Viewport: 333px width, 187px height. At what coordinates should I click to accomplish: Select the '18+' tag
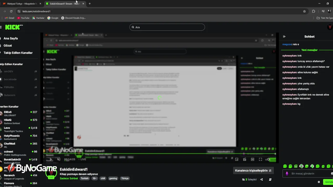click(x=94, y=178)
